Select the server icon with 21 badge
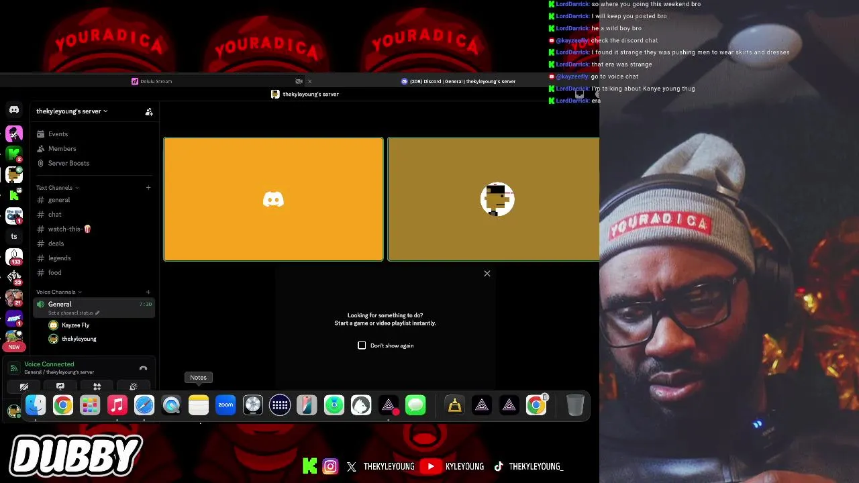The width and height of the screenshot is (859, 483). 14,297
